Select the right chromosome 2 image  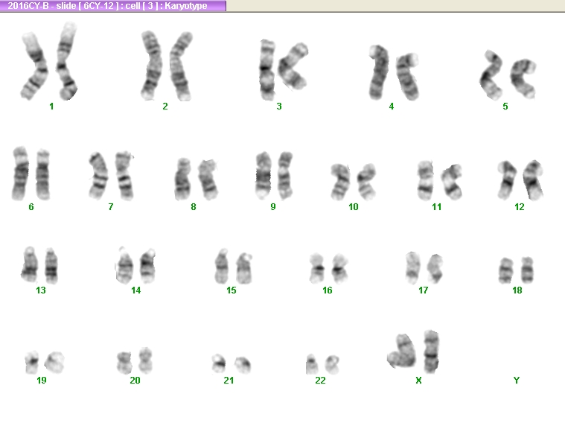[x=181, y=66]
